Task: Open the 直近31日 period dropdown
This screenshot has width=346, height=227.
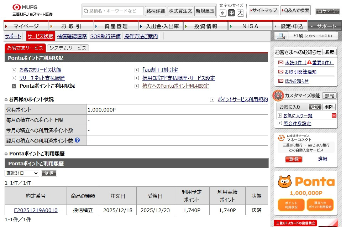Action: point(22,173)
